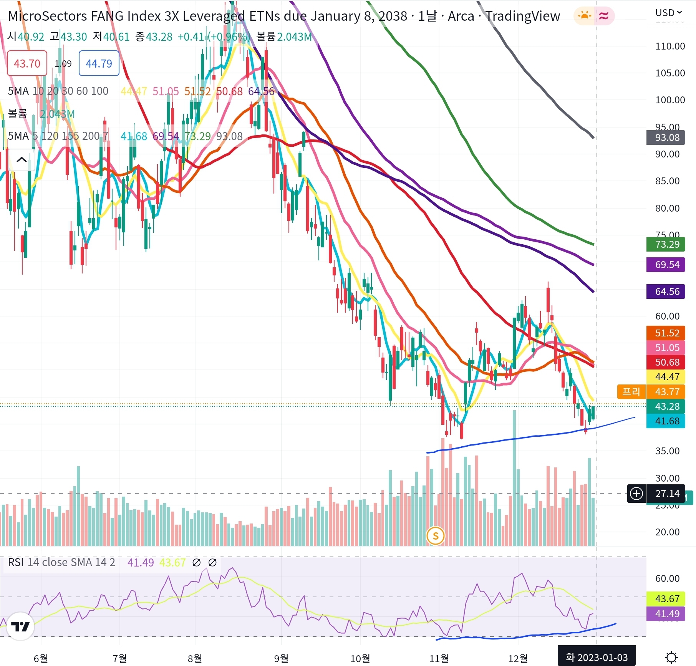
Task: Click the 50.68 red price label
Action: click(666, 362)
